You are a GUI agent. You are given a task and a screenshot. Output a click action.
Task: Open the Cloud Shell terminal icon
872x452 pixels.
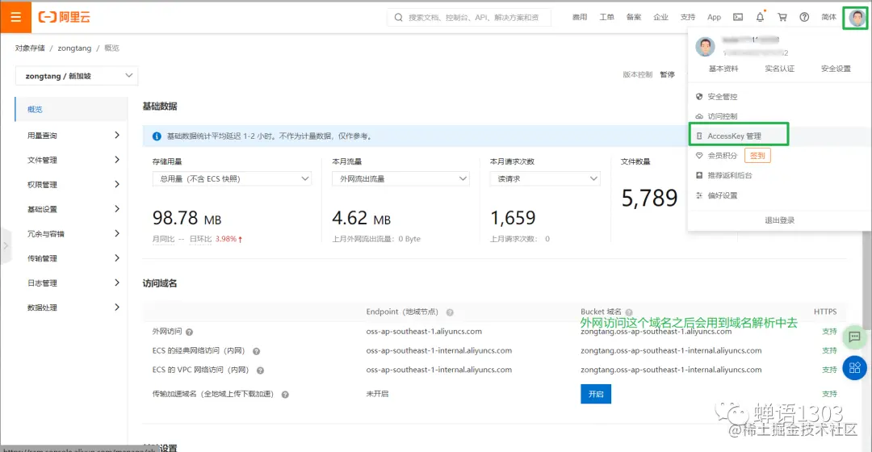pos(738,17)
